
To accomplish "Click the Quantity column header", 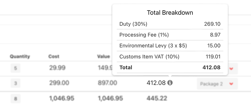I will [20, 56].
